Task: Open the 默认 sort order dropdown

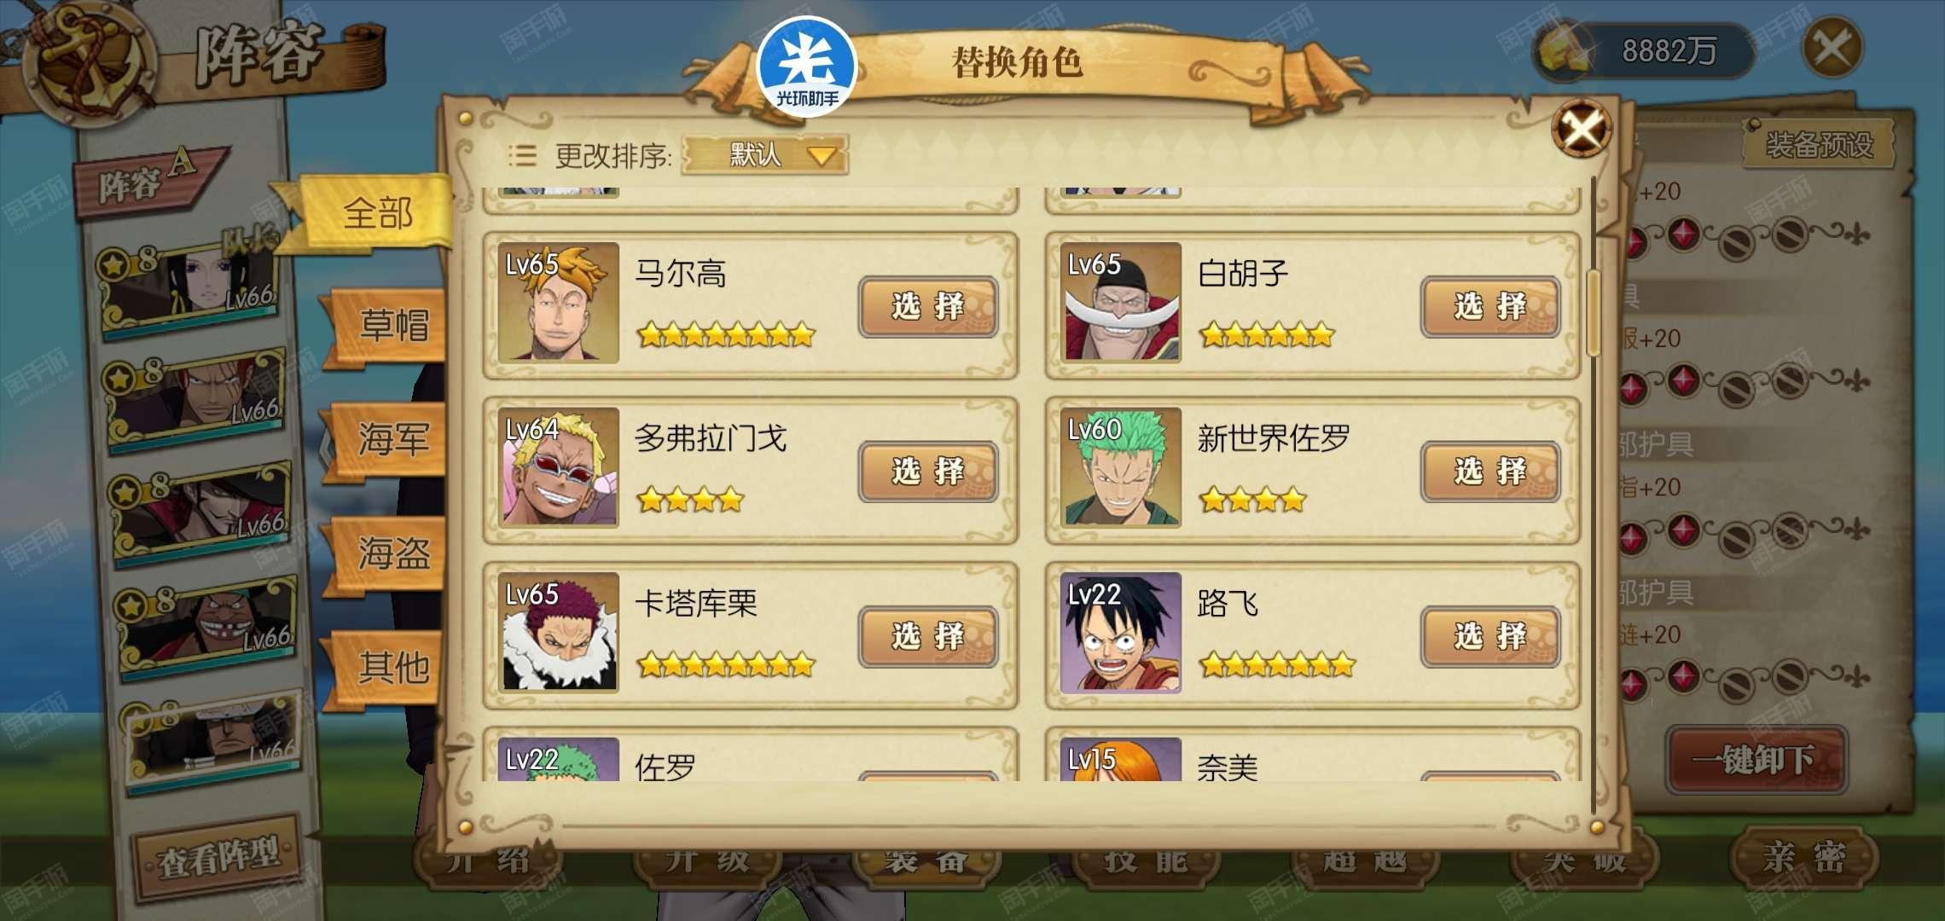Action: click(764, 155)
